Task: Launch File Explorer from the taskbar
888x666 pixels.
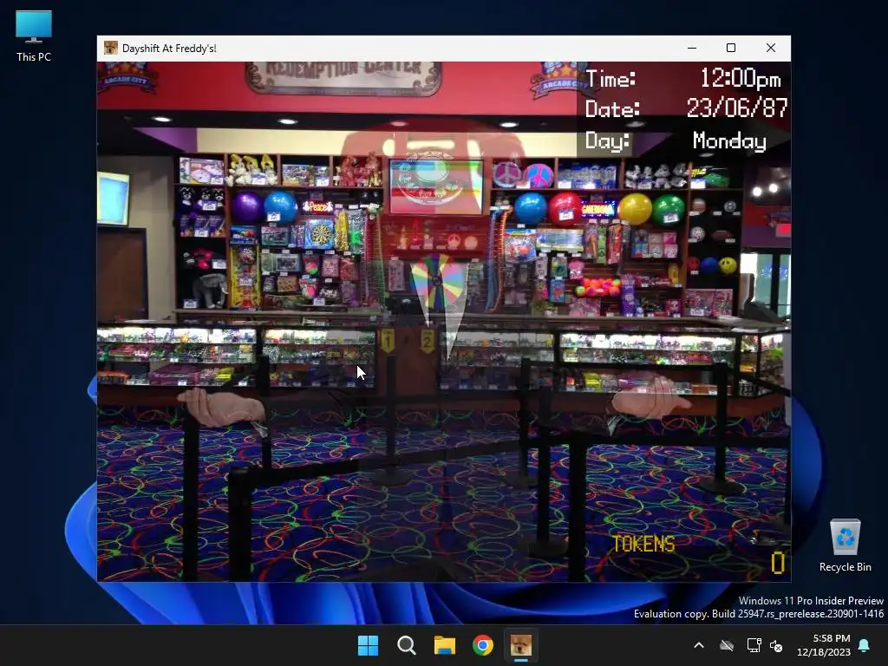Action: tap(445, 645)
